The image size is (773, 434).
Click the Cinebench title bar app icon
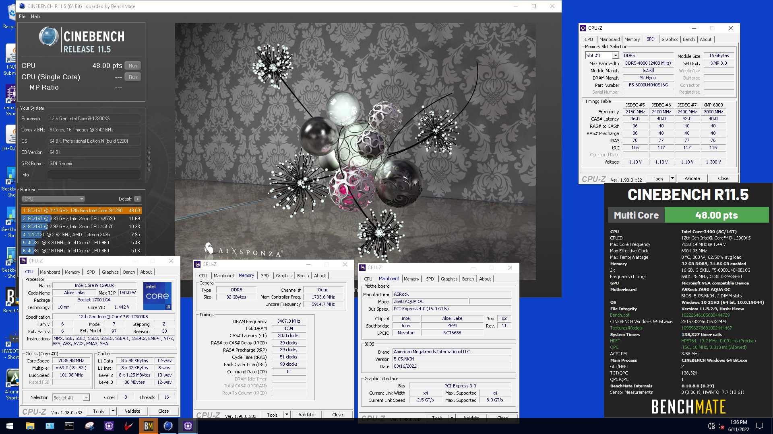pyautogui.click(x=22, y=6)
